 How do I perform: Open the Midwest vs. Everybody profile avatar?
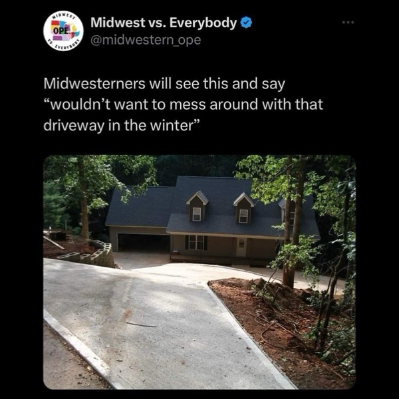63,31
